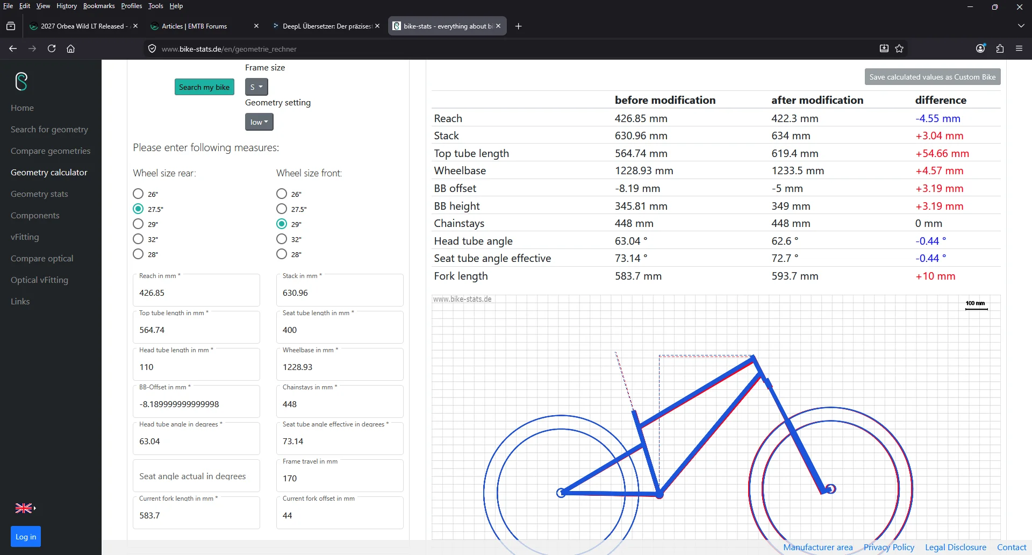
Task: Open the account profile icon
Action: coord(981,48)
